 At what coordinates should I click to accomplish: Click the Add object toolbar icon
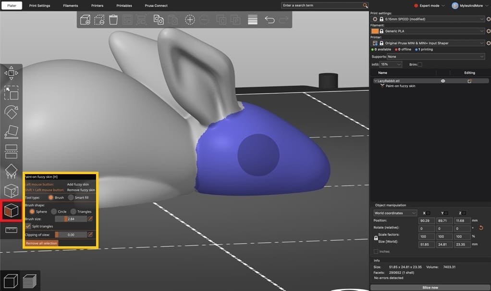tap(85, 20)
